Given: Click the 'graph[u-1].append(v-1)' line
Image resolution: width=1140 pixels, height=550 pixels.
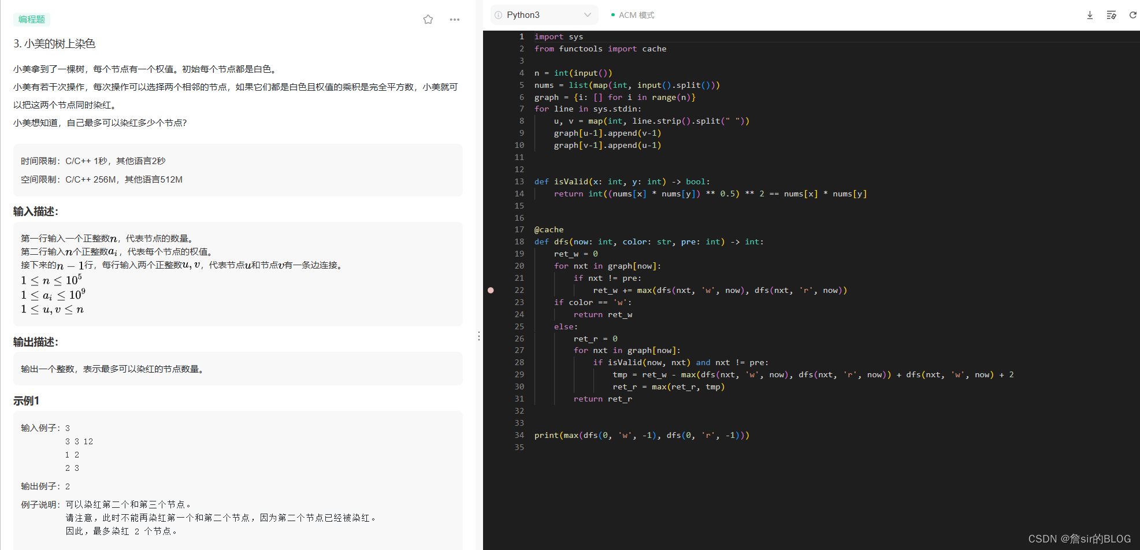Looking at the screenshot, I should pyautogui.click(x=607, y=133).
